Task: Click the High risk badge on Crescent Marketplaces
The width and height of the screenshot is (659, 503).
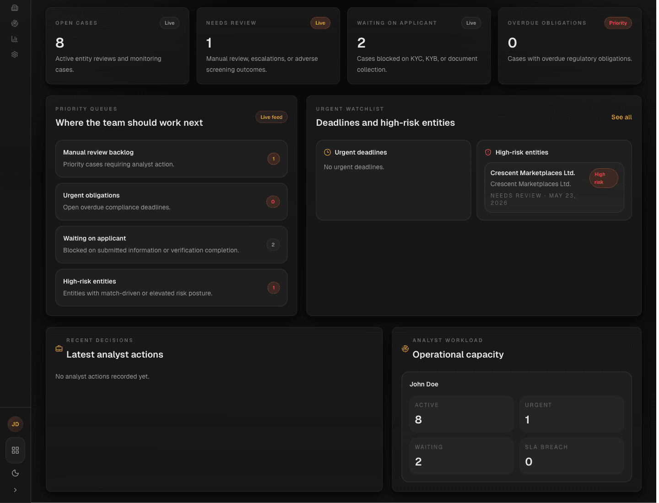Action: point(604,178)
